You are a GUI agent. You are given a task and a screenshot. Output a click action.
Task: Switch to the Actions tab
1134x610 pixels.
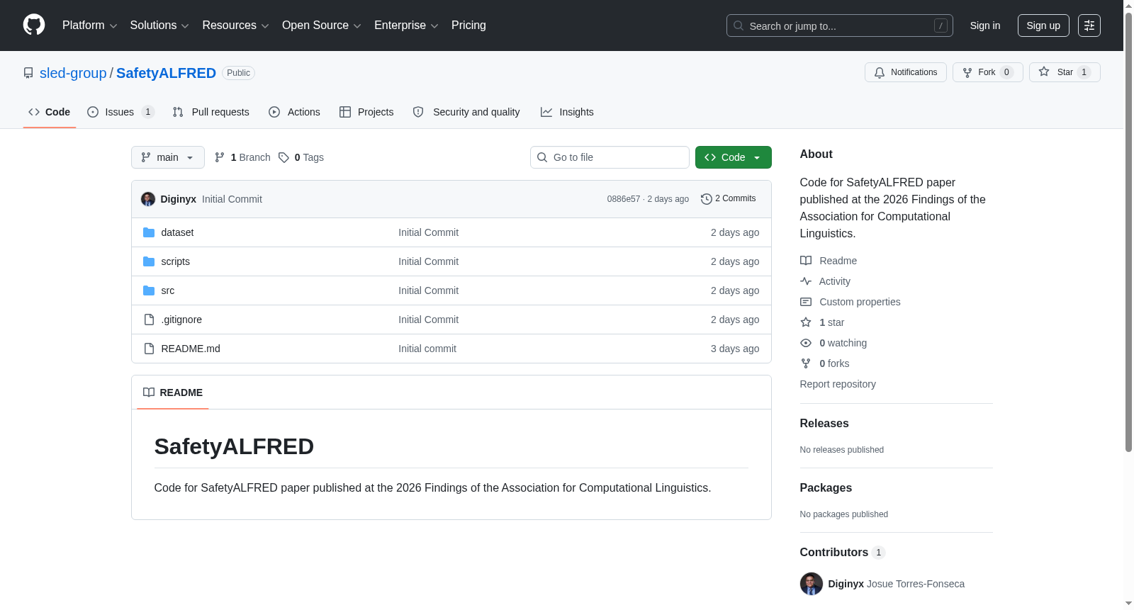[x=294, y=112]
